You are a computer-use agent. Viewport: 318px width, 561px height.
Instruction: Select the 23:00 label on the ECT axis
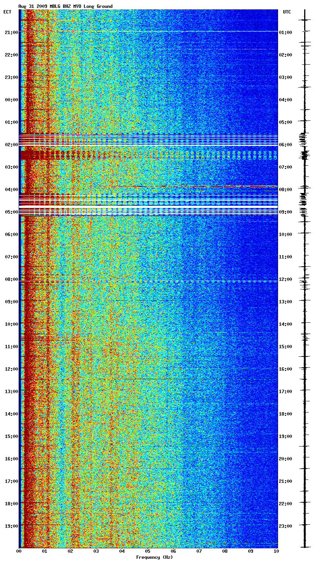(12, 77)
